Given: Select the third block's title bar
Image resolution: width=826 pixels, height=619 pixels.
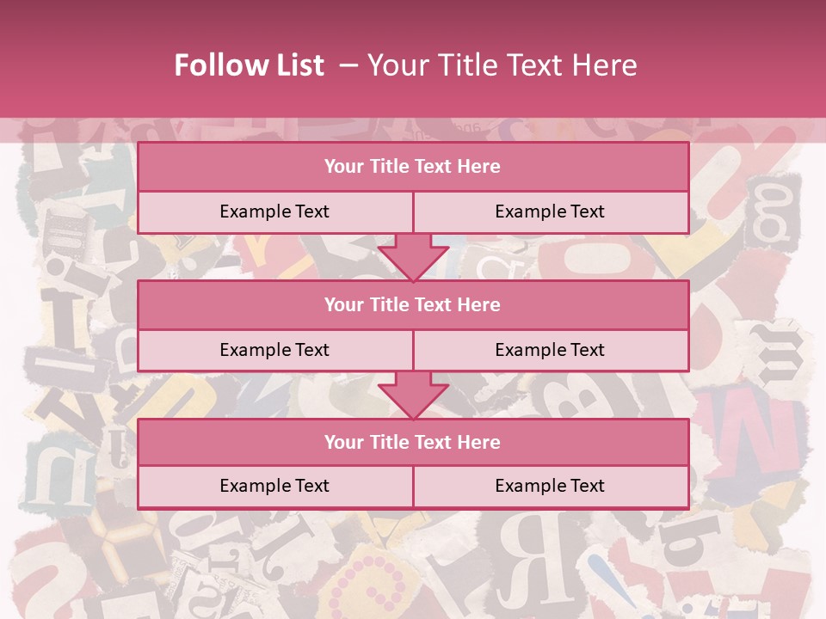Looking at the screenshot, I should 413,442.
